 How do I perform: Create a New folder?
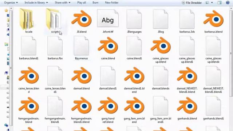pyautogui.click(x=112, y=3)
